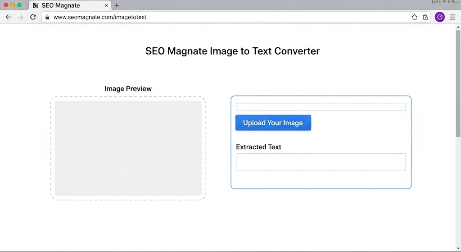461x252 pixels.
Task: Click the vertical scrollbar thumb
Action: click(x=458, y=83)
